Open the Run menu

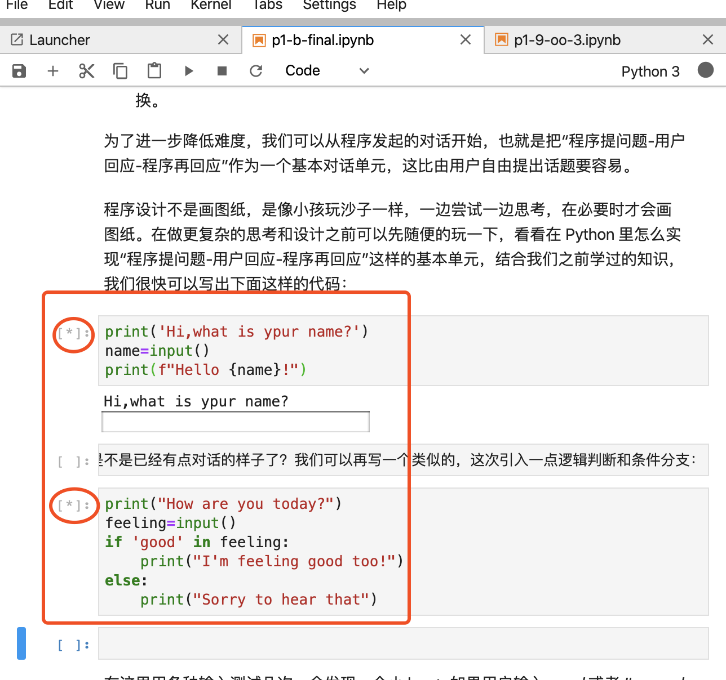coord(157,6)
